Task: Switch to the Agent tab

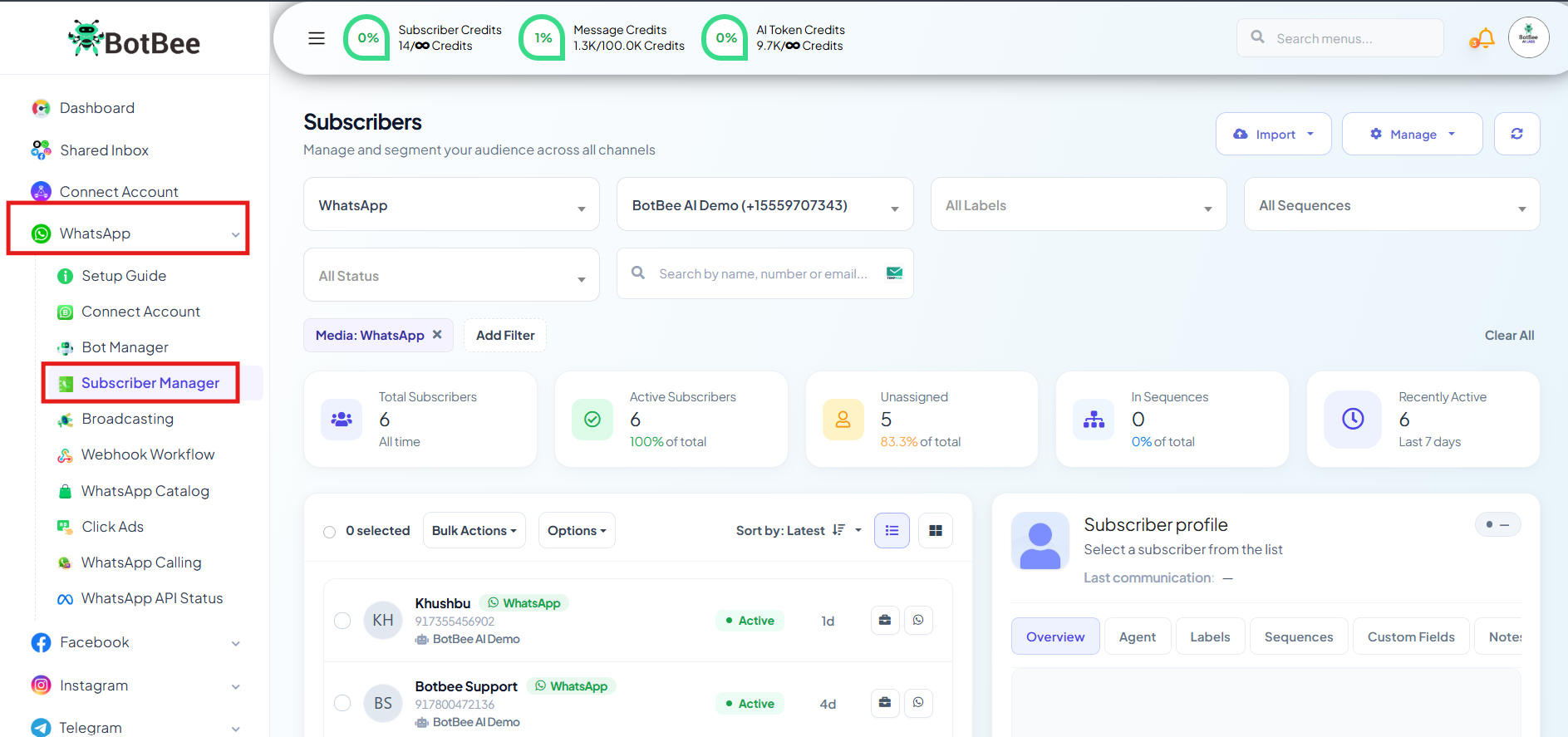Action: coord(1138,636)
